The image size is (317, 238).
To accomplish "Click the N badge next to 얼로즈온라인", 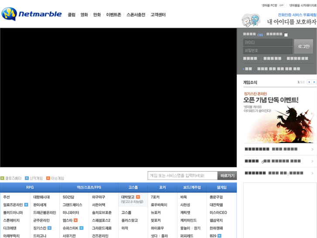I will 26,204.
